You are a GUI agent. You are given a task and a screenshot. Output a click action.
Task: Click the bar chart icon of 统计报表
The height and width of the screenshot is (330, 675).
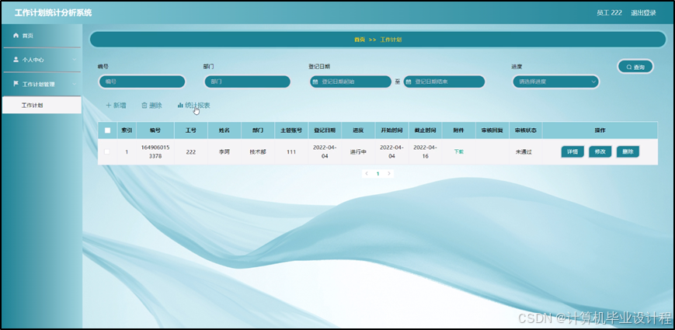coord(180,106)
